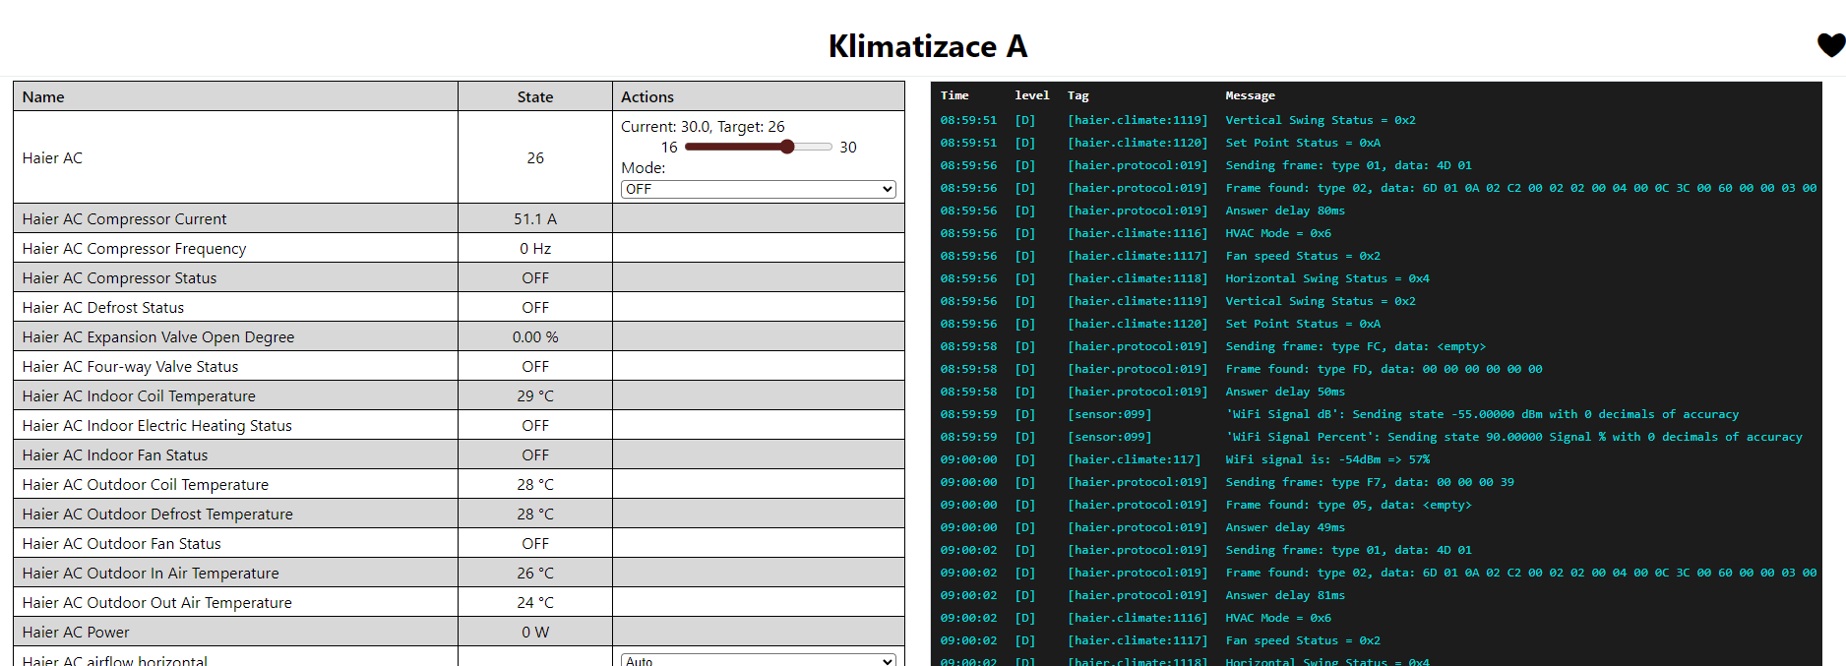
Task: Click 'Frame found: type FD' log message
Action: coord(1384,369)
